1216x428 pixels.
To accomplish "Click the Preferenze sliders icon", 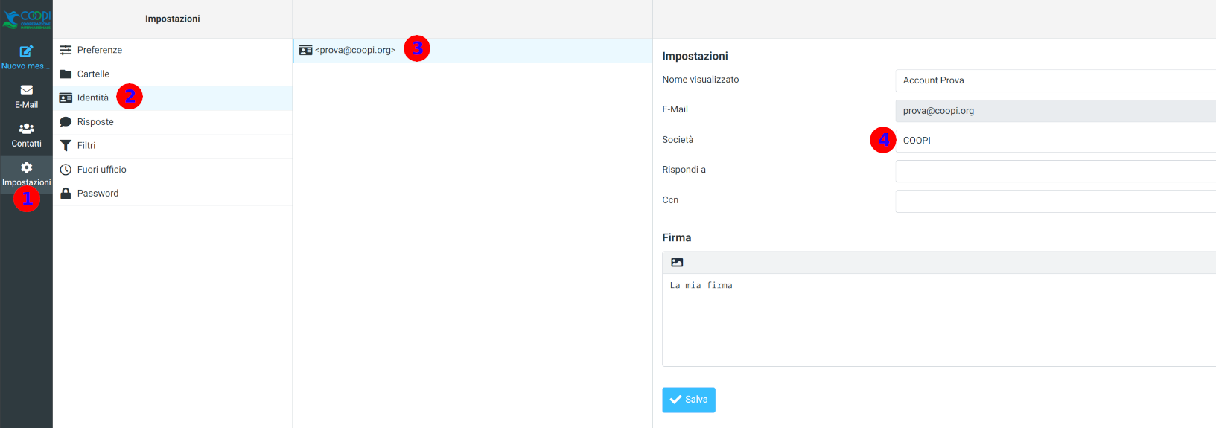I will click(x=66, y=50).
